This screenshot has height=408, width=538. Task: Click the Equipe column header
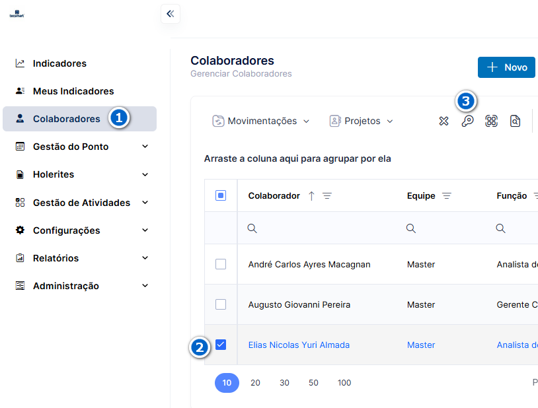pos(421,196)
